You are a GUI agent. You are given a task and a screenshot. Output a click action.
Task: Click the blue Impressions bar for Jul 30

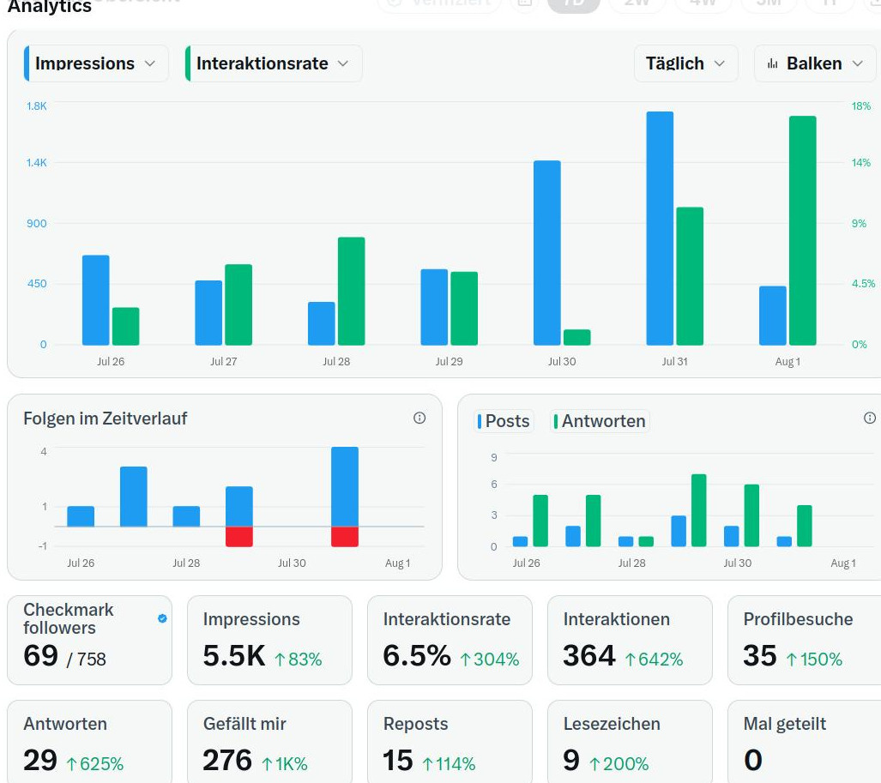(547, 253)
